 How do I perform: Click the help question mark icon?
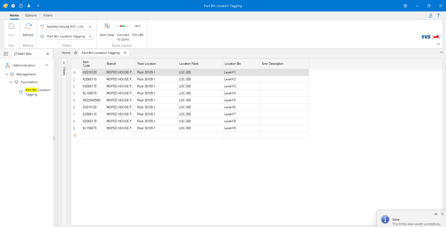point(438,15)
